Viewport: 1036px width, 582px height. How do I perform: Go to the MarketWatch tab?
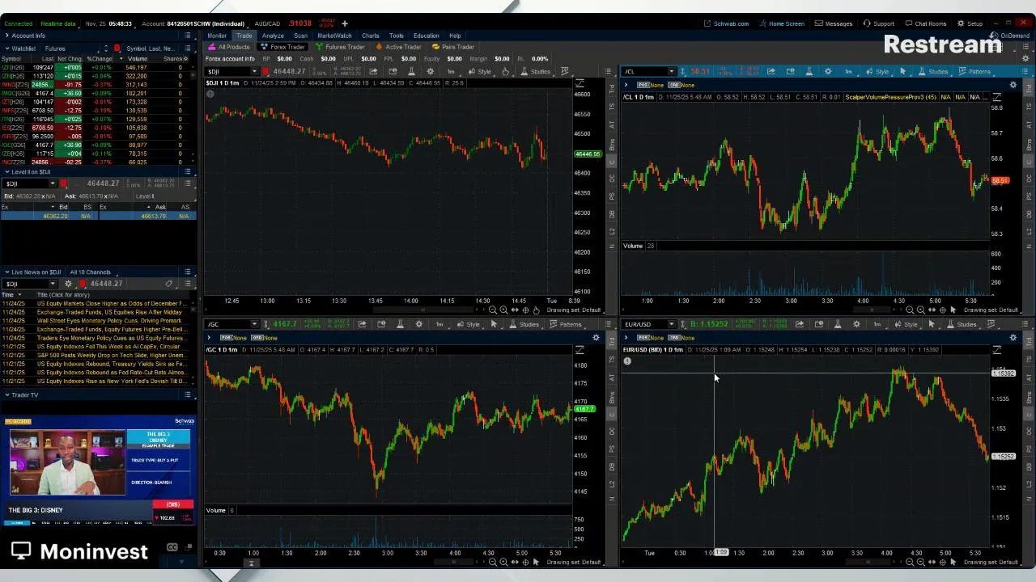point(334,36)
